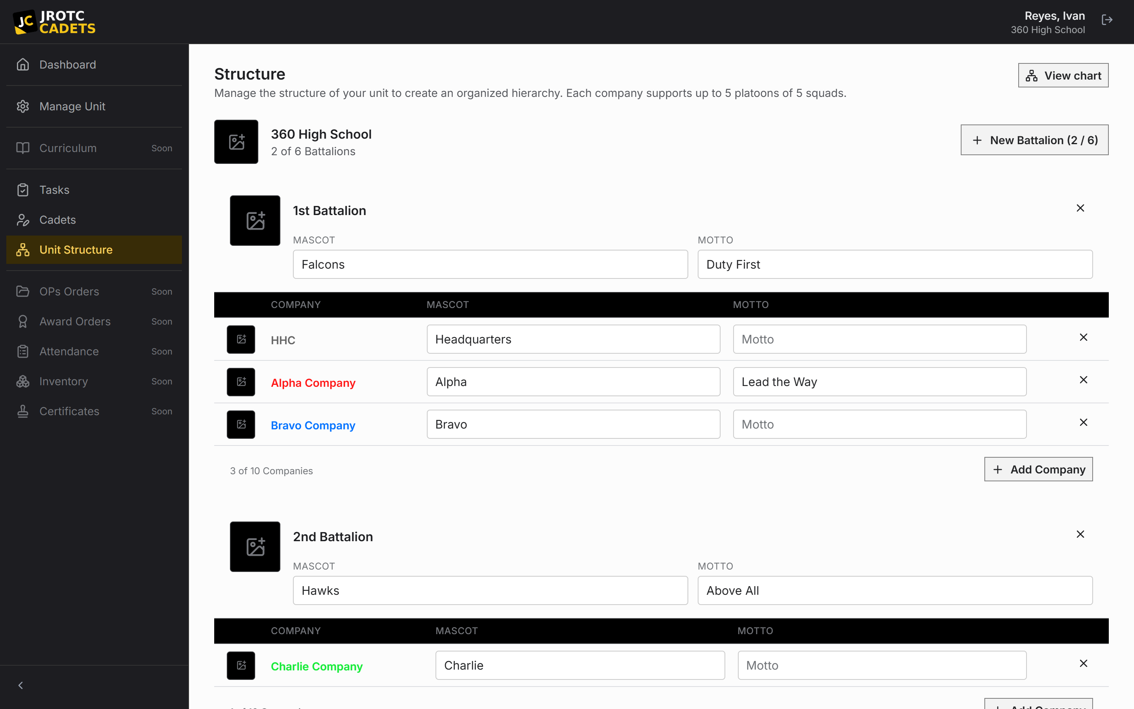Edit the Above All motto field

tap(895, 591)
